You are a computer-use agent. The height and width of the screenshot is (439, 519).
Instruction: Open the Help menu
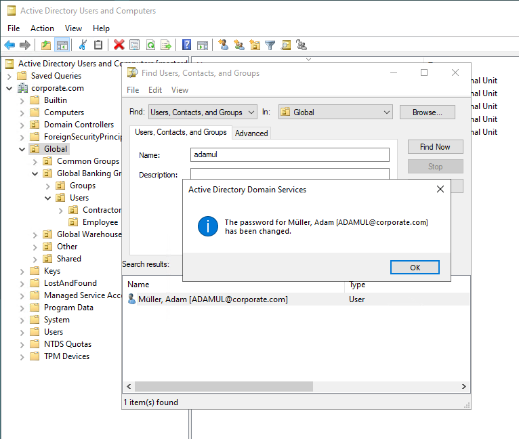click(101, 28)
